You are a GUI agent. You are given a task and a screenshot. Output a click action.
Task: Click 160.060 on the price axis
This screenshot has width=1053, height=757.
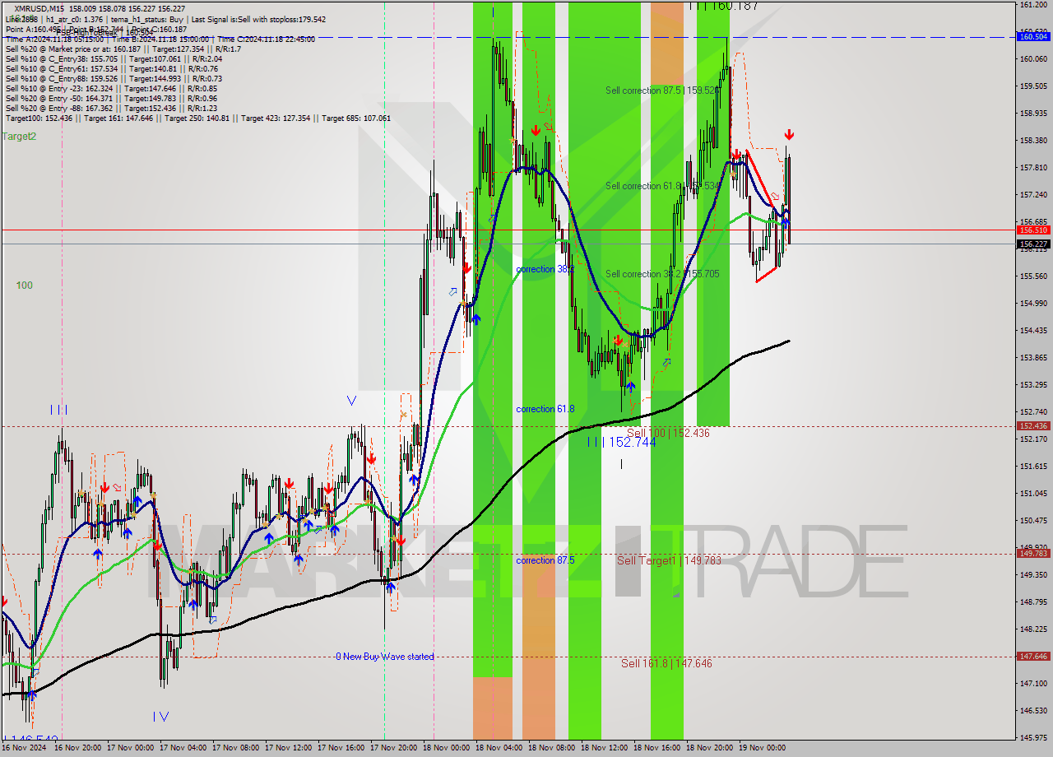(1033, 59)
